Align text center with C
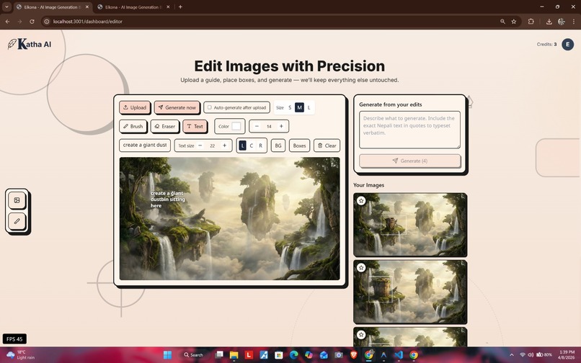 pos(252,145)
